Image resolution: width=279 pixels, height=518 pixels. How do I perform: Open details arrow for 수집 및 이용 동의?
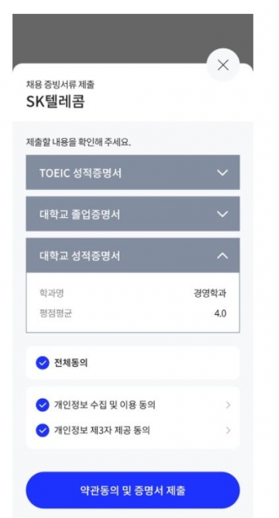click(228, 405)
